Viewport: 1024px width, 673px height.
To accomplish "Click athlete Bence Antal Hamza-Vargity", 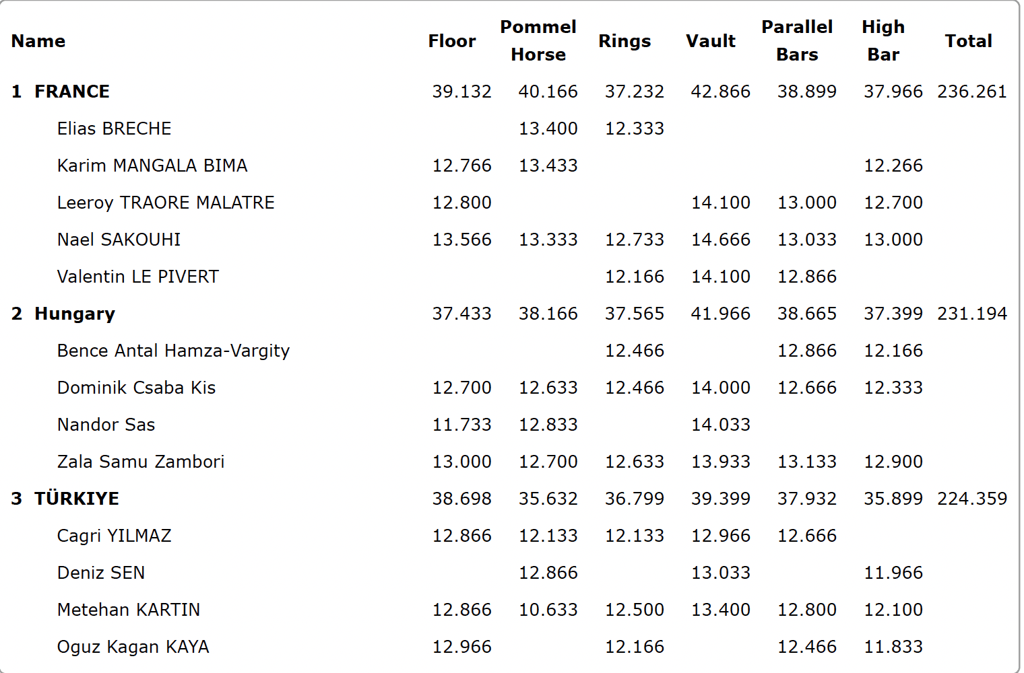I will [173, 351].
